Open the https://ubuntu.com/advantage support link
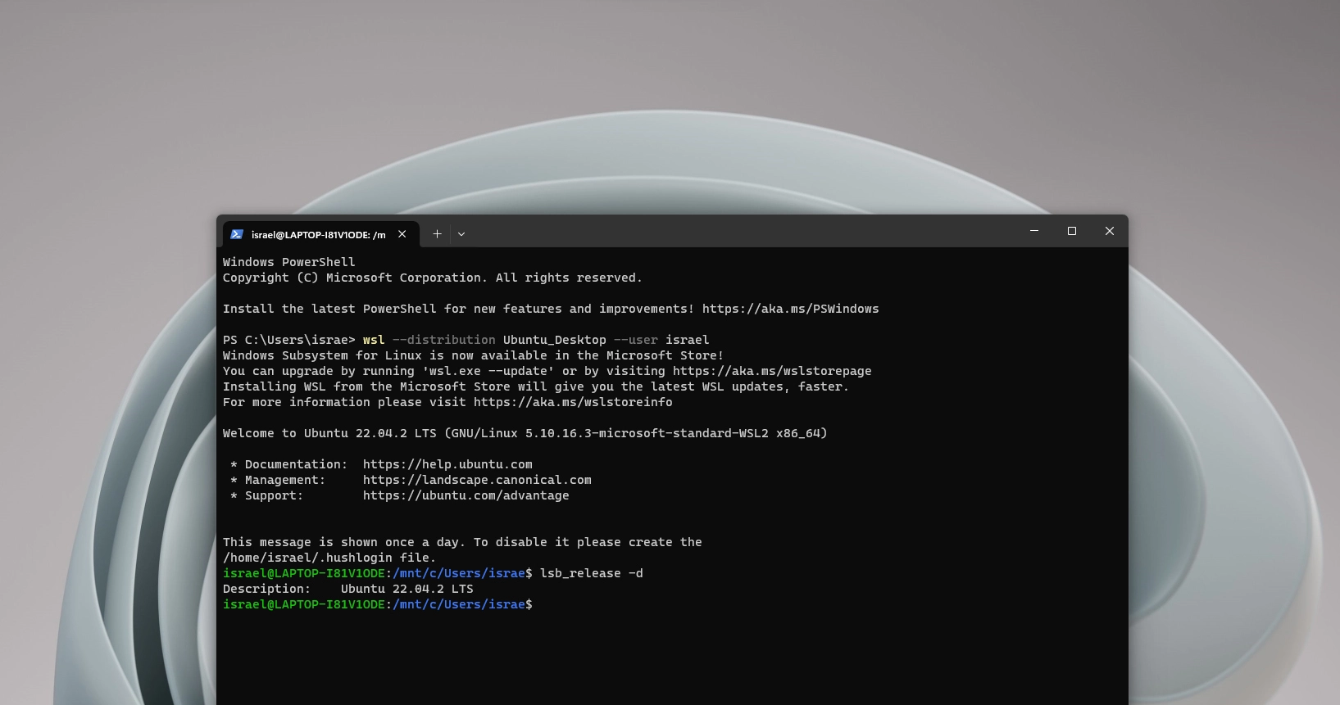 point(466,495)
